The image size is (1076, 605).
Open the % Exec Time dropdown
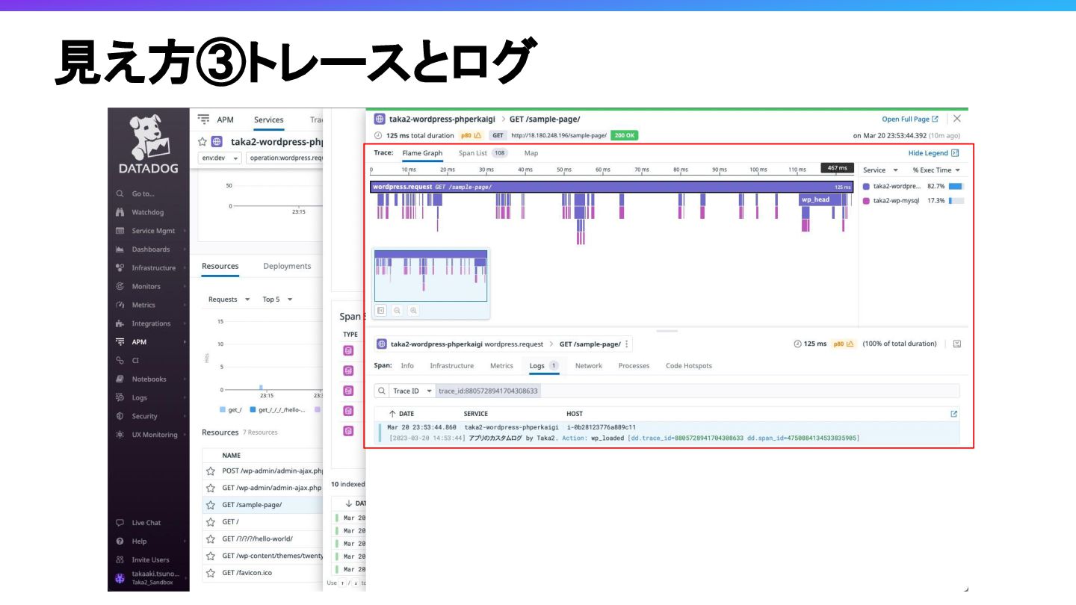point(936,170)
